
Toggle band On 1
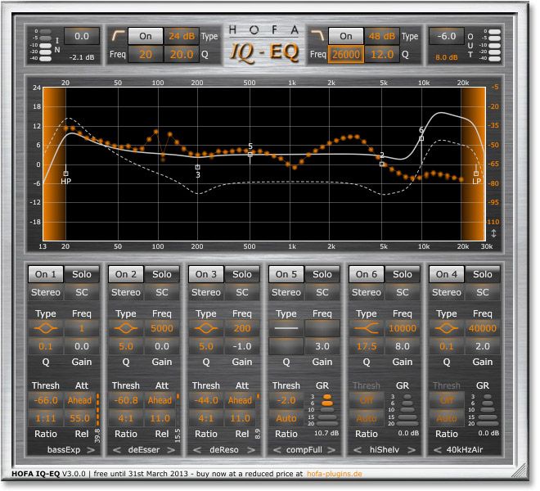tap(46, 274)
